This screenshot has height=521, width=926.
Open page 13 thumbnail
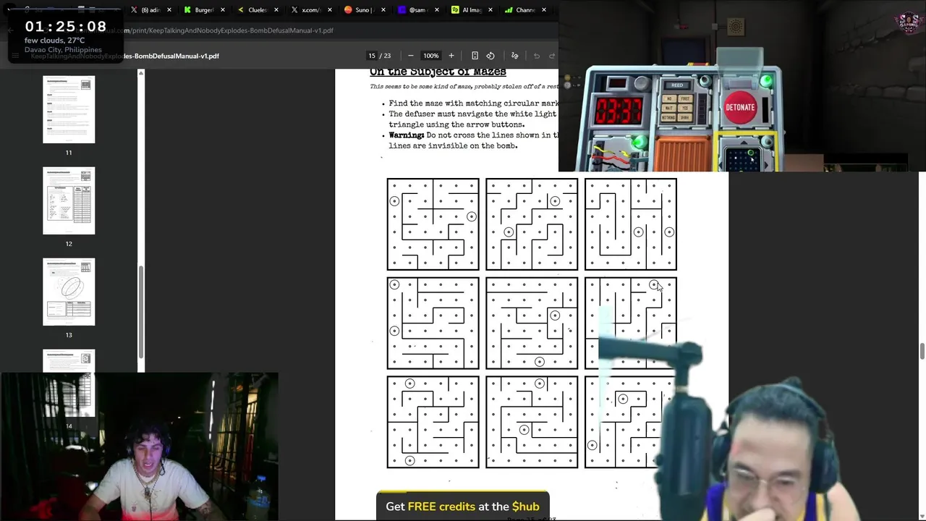(69, 292)
